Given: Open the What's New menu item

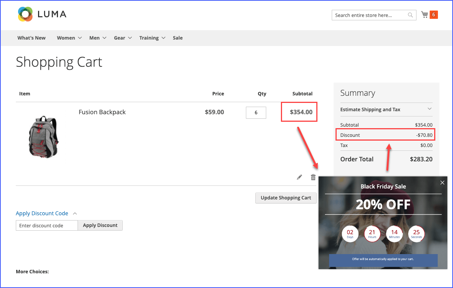Looking at the screenshot, I should click(x=32, y=38).
